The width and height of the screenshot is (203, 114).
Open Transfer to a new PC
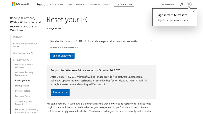[23, 53]
